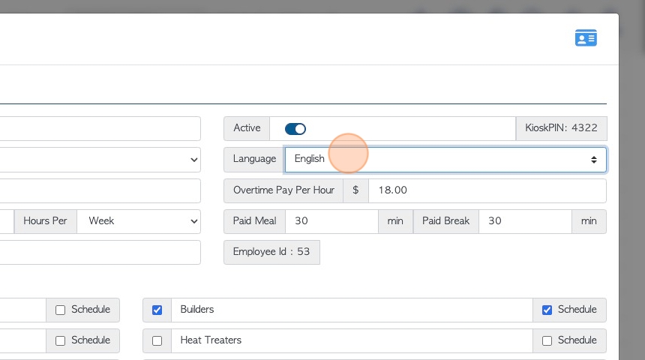Viewport: 645px width, 360px height.
Task: Open the Language dropdown showing English
Action: pyautogui.click(x=445, y=160)
